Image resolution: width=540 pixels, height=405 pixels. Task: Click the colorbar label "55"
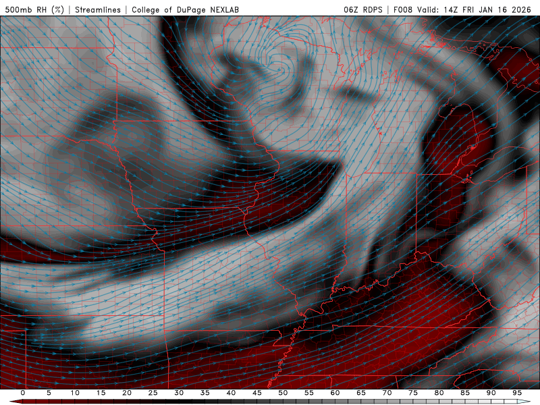[x=309, y=393]
